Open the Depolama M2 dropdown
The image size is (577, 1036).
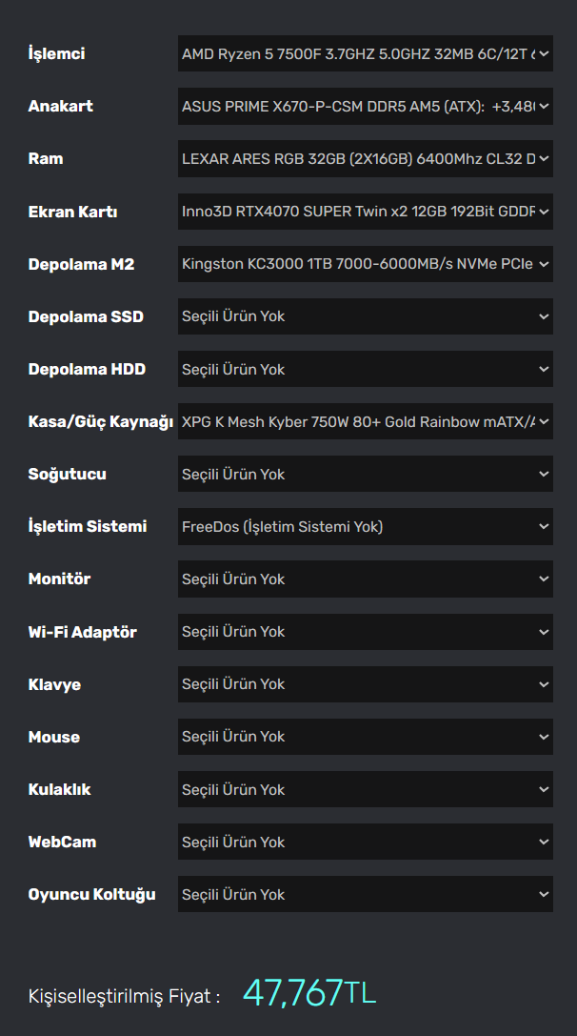(x=365, y=264)
